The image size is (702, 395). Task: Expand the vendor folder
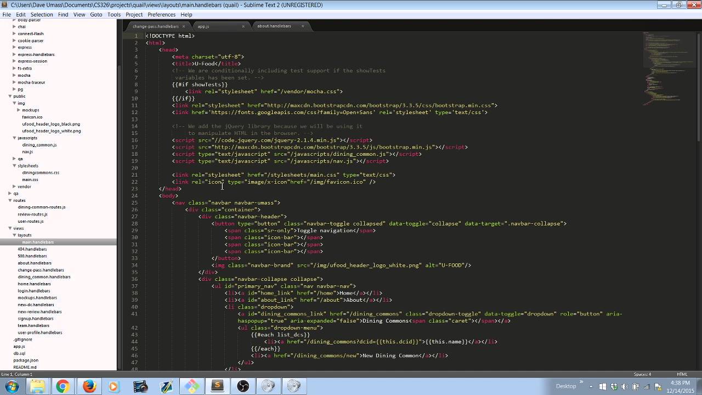pos(14,187)
